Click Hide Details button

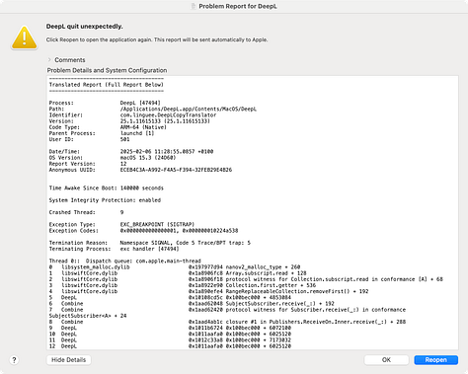pos(68,360)
